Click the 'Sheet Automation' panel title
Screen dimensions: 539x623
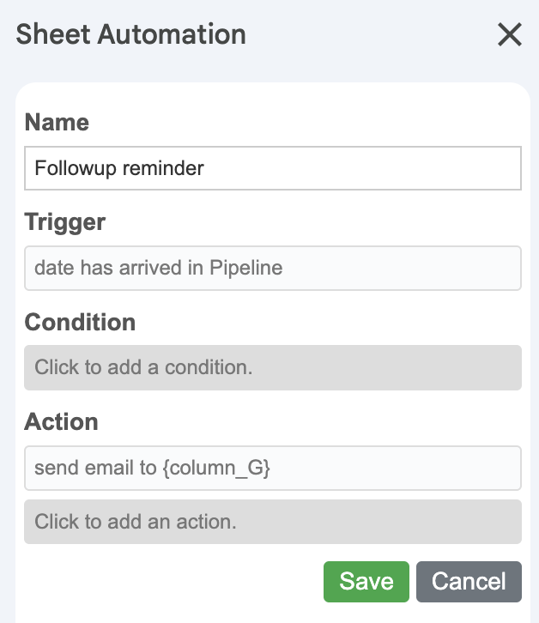tap(131, 34)
